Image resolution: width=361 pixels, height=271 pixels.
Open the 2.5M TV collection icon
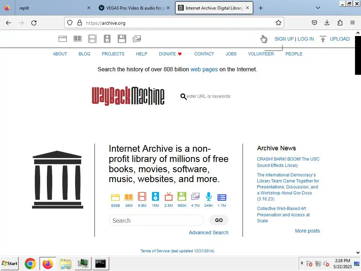click(x=169, y=197)
